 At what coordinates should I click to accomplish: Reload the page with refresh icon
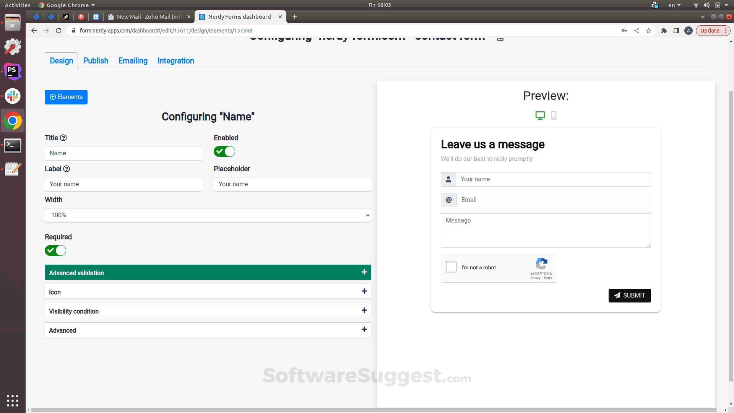point(58,31)
